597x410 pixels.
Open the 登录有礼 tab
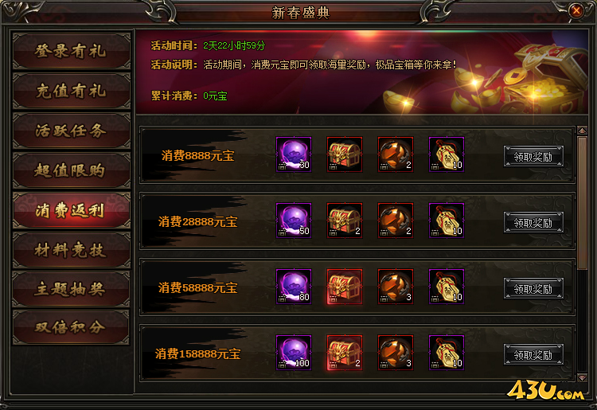click(x=71, y=51)
